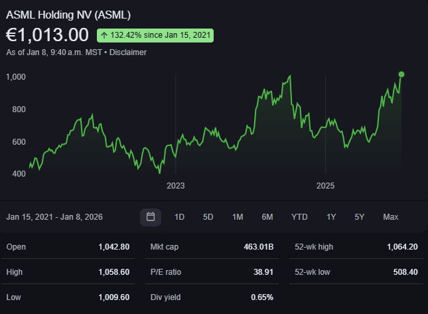Image resolution: width=428 pixels, height=314 pixels.
Task: Click the As of Jan 8, 9:40 a.m. MST timestamp
Action: click(54, 52)
